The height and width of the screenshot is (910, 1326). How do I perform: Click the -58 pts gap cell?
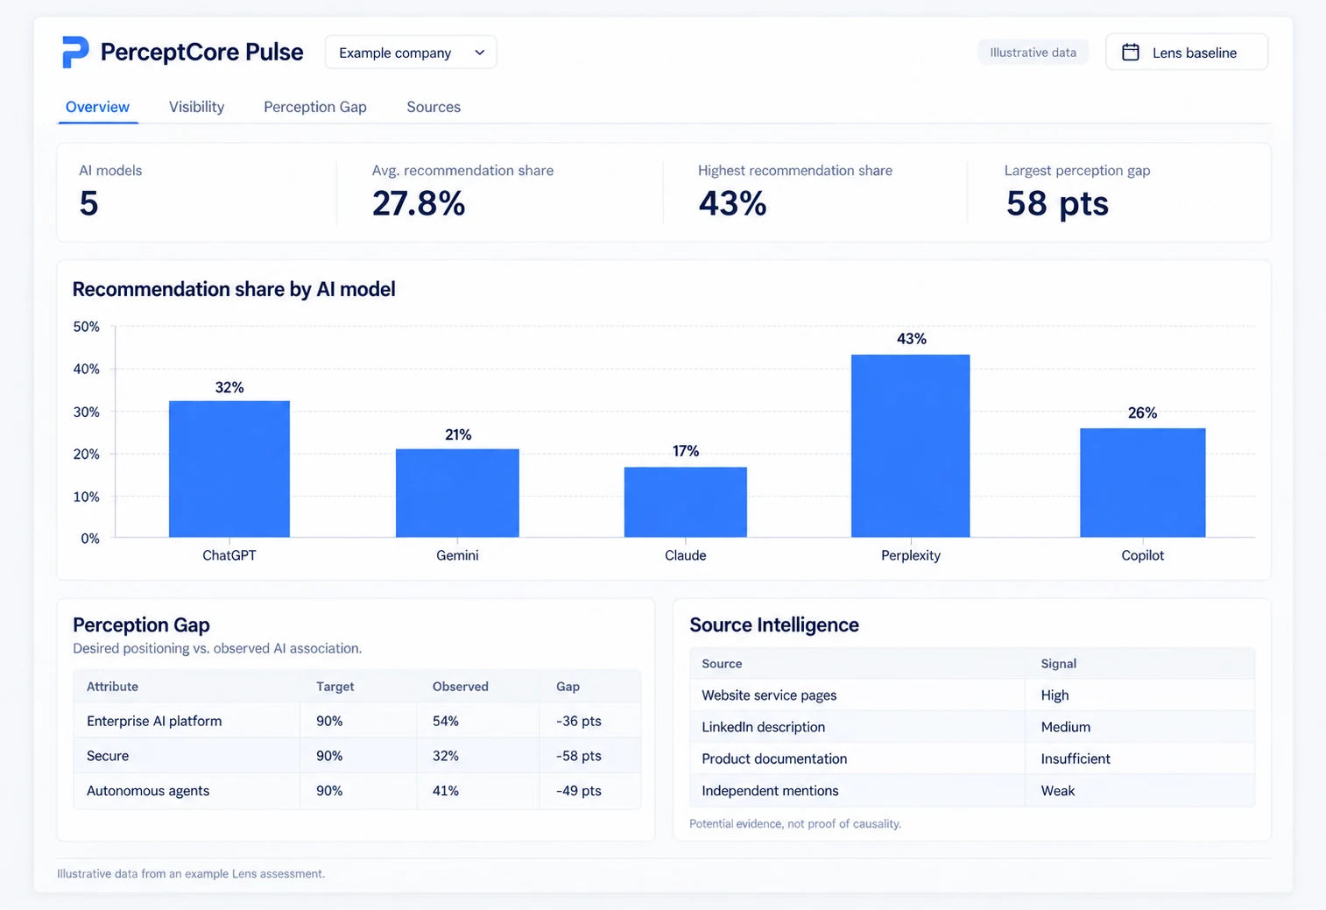click(579, 756)
